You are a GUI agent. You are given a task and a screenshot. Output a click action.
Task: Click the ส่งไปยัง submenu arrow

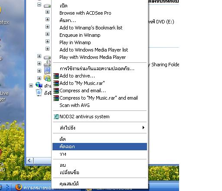[143, 128]
